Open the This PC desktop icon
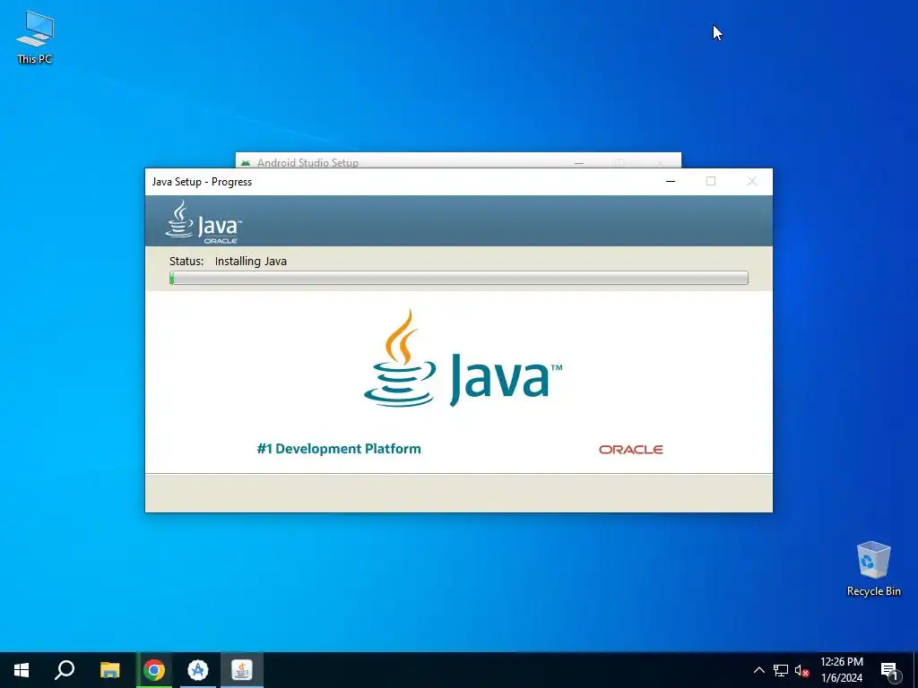 pos(35,37)
